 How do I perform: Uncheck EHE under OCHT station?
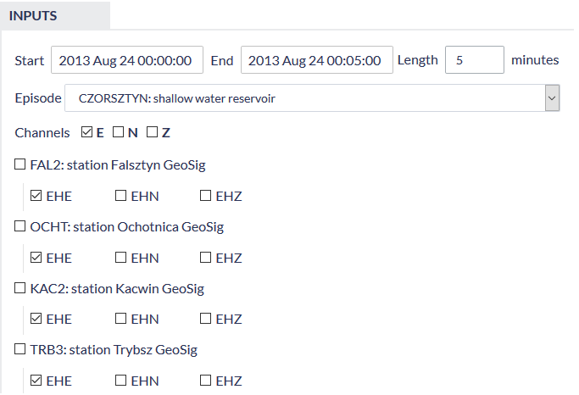tap(36, 257)
